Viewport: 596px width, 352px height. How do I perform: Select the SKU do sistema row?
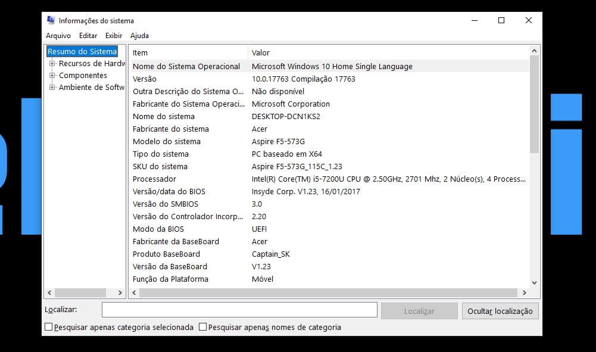(330, 167)
